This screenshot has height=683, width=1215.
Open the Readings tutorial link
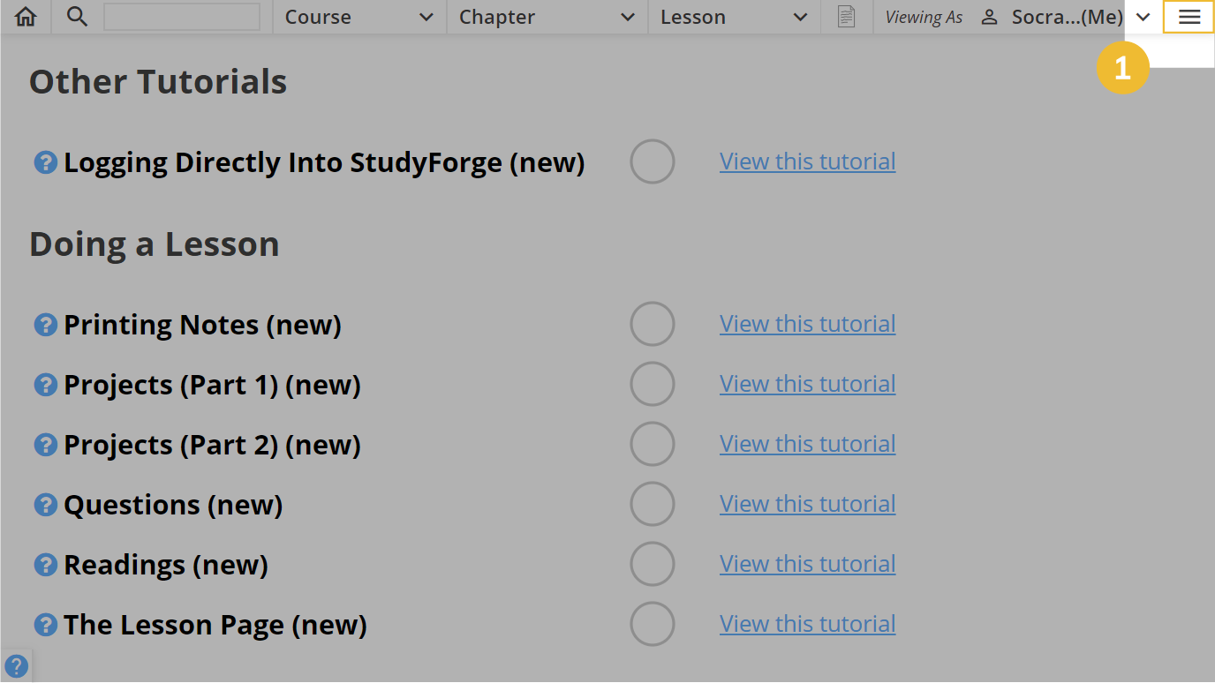pos(806,564)
